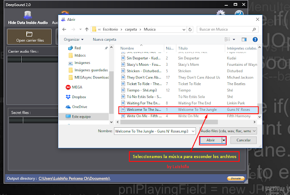Image resolution: width=290 pixels, height=195 pixels.
Task: Click the file icon of Tiempo - Shé.mp3
Action: point(123,90)
